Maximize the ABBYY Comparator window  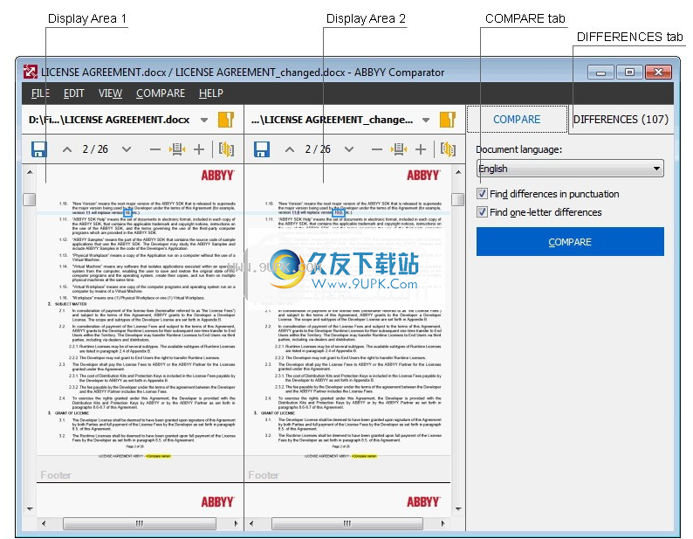point(629,72)
